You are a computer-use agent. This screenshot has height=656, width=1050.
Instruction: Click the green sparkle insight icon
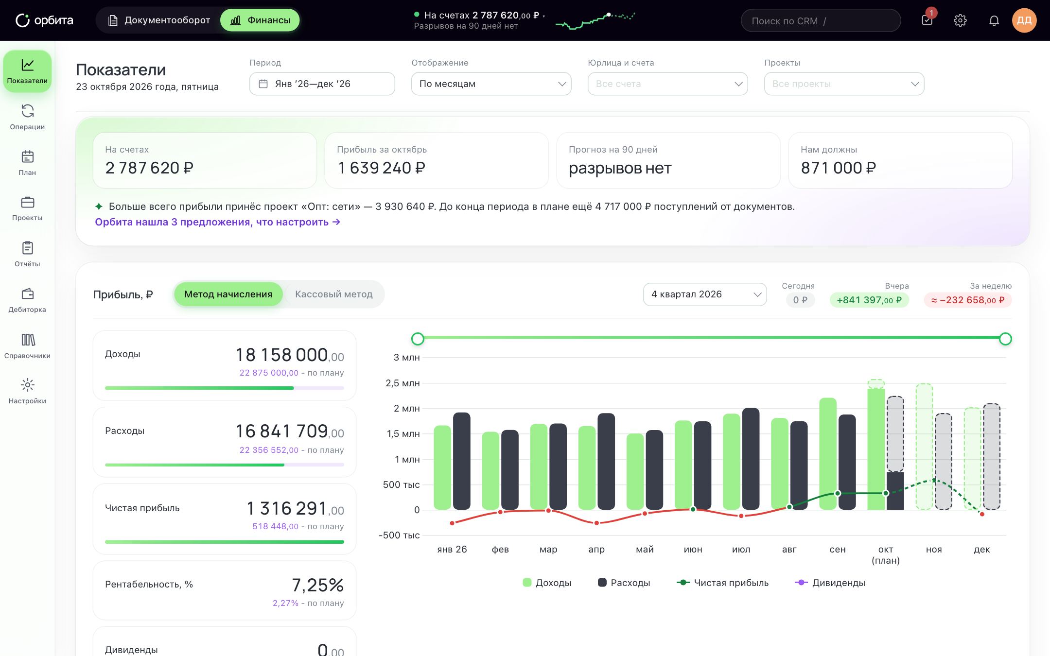coord(99,207)
